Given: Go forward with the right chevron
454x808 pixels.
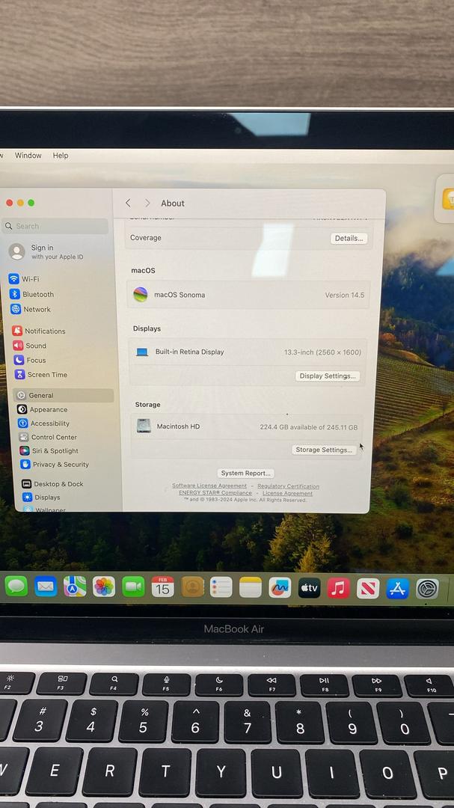Looking at the screenshot, I should pos(147,203).
